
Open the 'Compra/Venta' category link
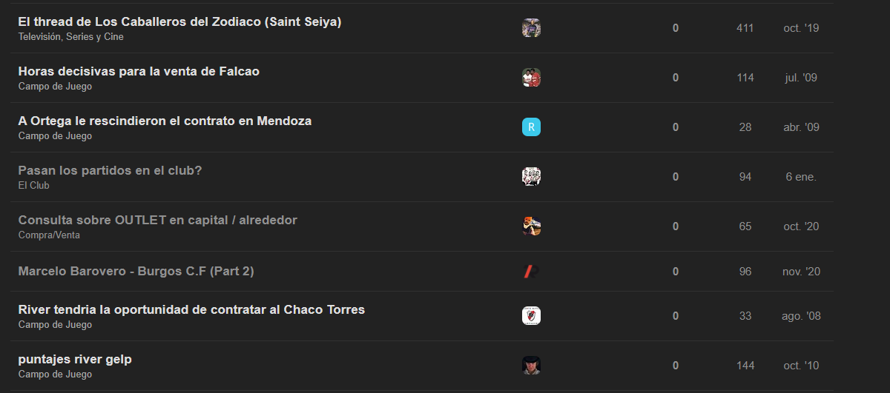tap(49, 235)
